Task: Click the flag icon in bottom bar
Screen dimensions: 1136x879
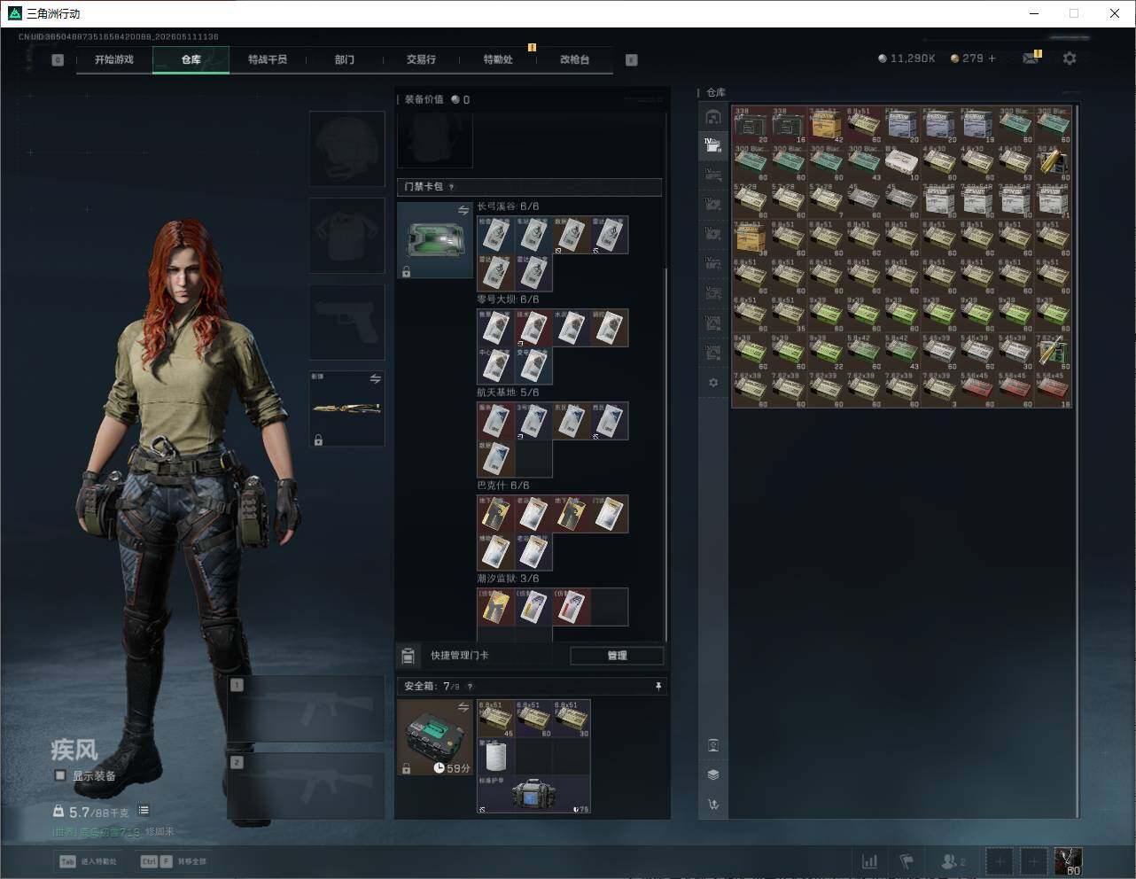Action: 906,861
